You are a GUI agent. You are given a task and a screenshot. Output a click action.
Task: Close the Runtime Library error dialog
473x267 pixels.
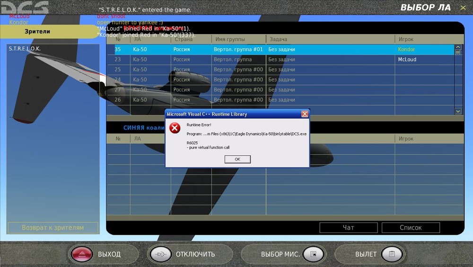point(305,114)
